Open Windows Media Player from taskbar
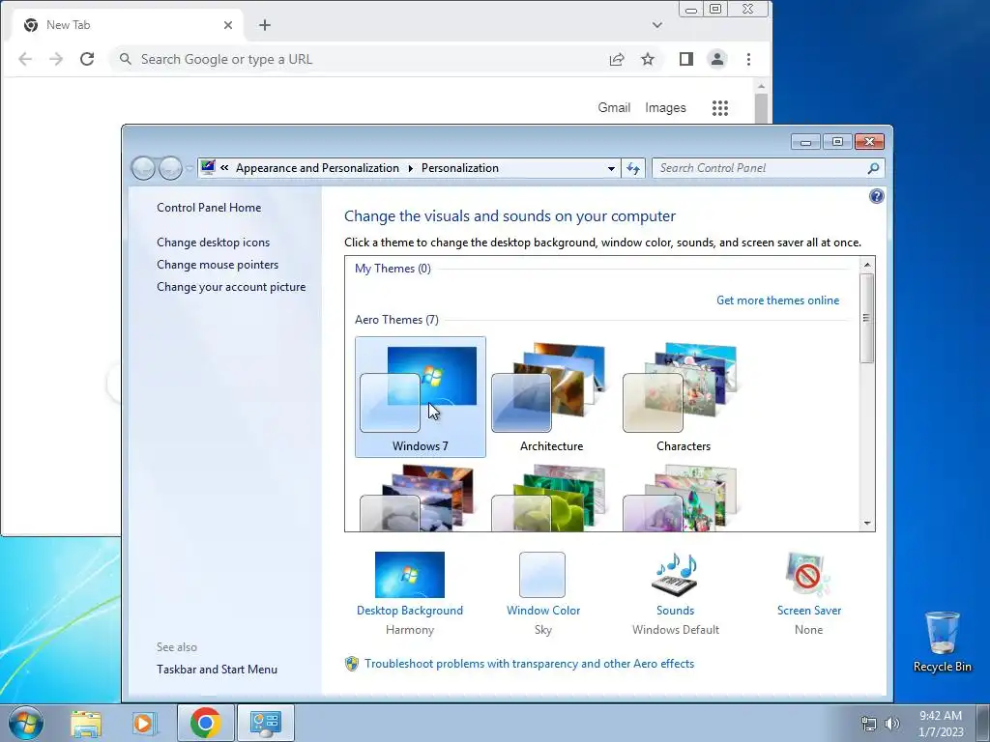 [145, 723]
